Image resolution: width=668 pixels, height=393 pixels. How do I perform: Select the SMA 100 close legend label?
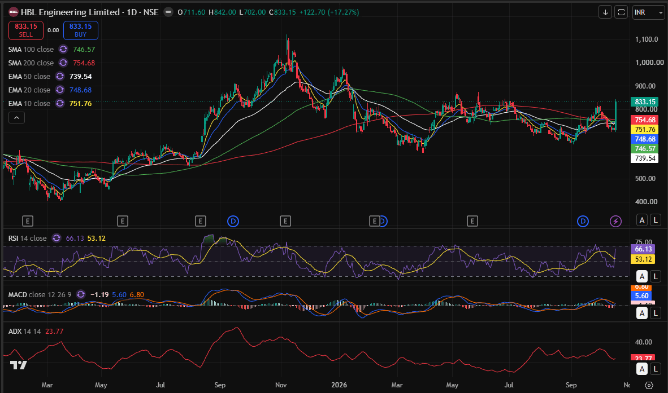click(31, 49)
